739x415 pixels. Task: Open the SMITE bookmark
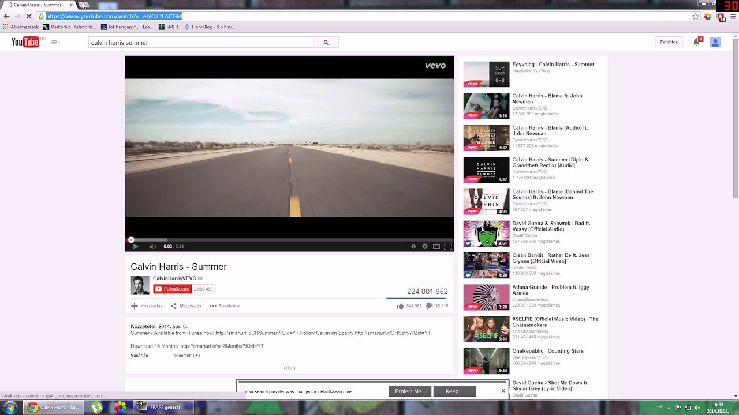click(169, 27)
